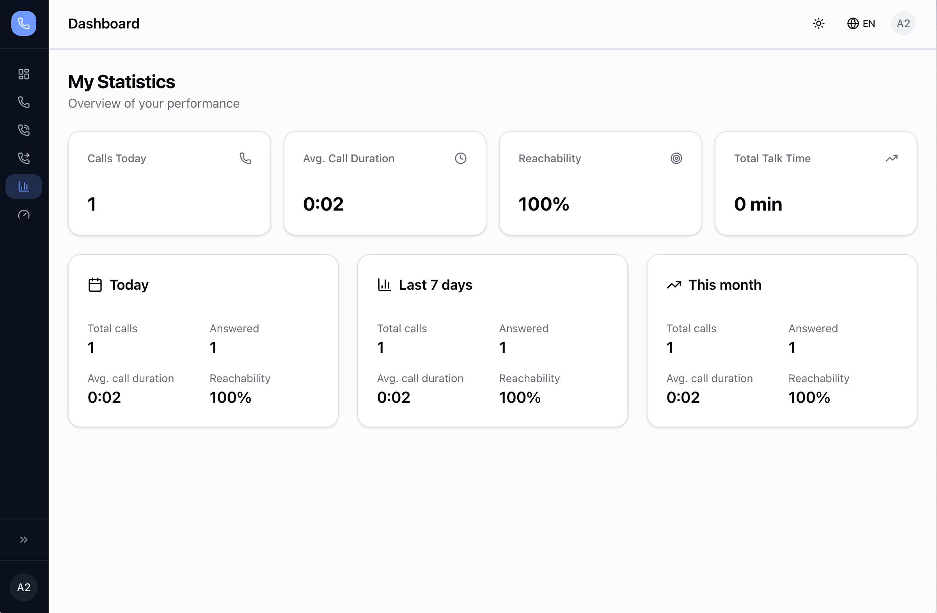Click the Dashboard page title
The height and width of the screenshot is (613, 937).
tap(103, 24)
